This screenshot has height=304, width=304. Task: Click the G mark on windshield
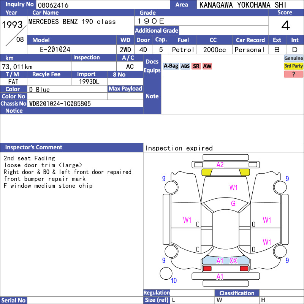[x=233, y=203]
